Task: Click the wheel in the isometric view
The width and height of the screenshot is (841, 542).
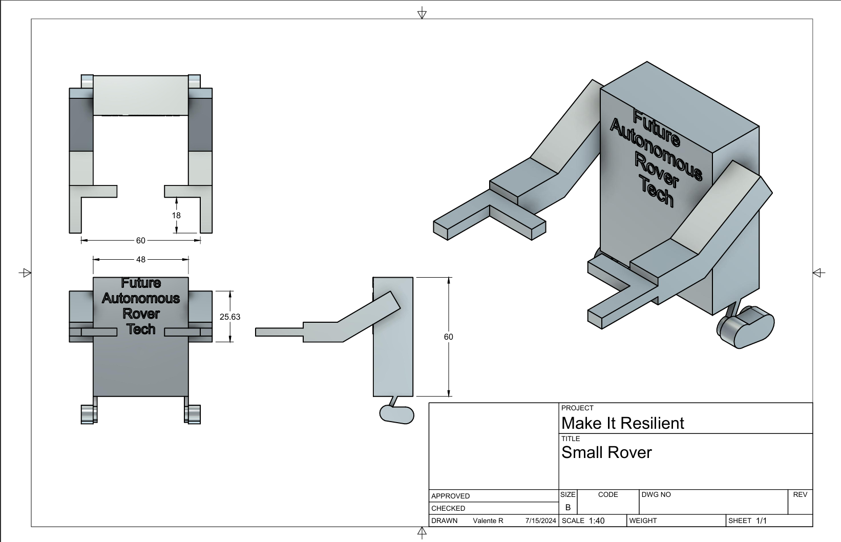Action: click(746, 327)
